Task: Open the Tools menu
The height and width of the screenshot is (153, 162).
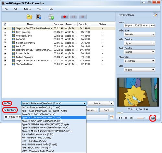Action: click(40, 9)
